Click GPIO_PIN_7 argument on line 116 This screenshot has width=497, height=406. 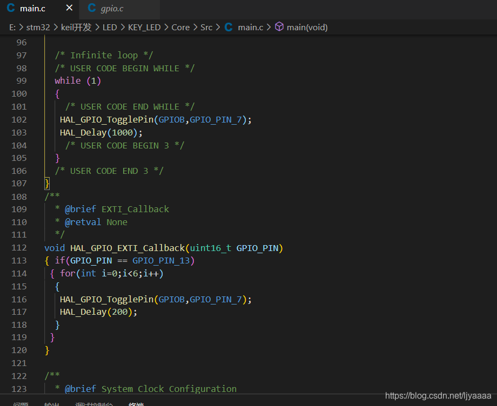216,300
